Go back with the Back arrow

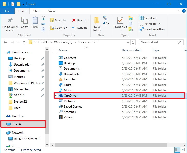[5, 42]
